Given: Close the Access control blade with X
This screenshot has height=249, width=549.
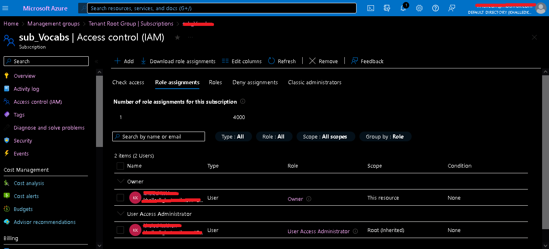Looking at the screenshot, I should pos(534,37).
